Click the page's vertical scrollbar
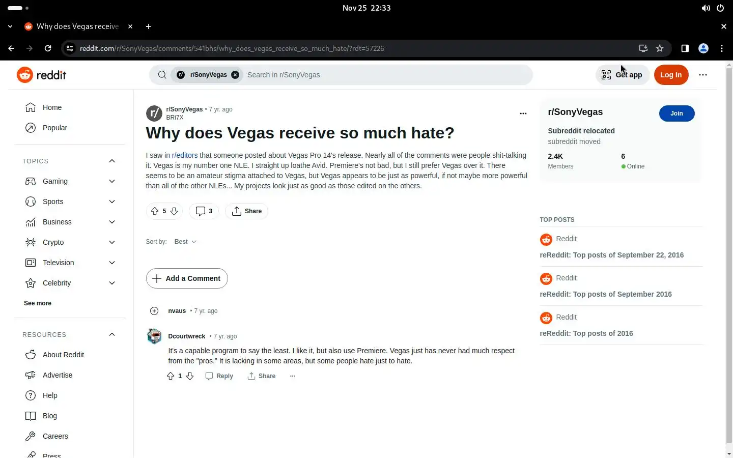Image resolution: width=733 pixels, height=458 pixels. (x=729, y=254)
